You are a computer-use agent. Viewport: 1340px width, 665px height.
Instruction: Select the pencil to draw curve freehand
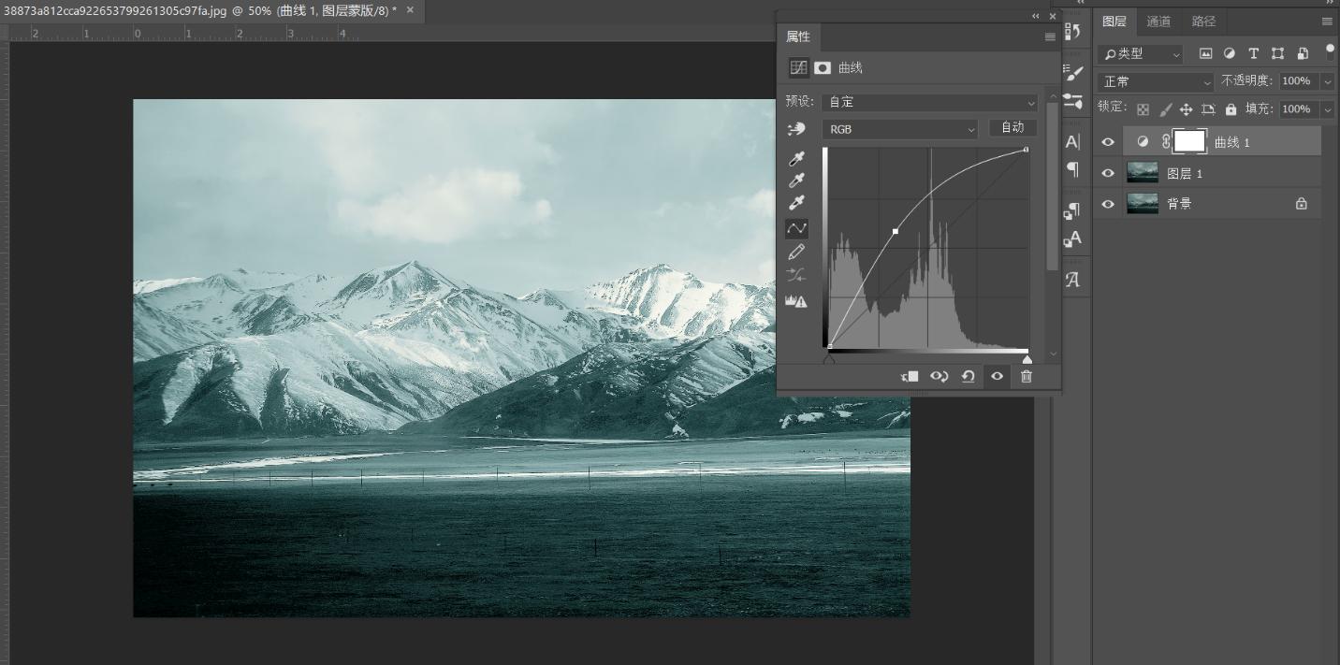coord(796,251)
